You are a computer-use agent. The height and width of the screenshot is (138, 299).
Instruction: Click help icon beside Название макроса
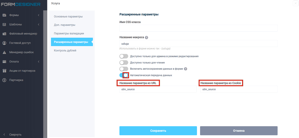(146, 37)
